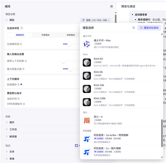Click info icon next to 生成多样性

22,28
